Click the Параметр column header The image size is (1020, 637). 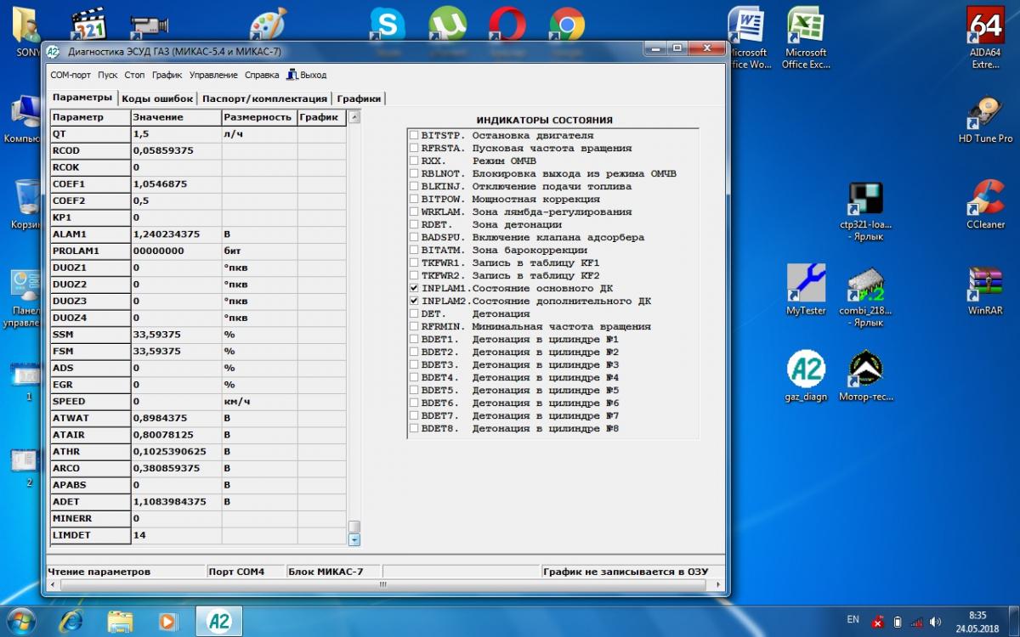pos(90,117)
